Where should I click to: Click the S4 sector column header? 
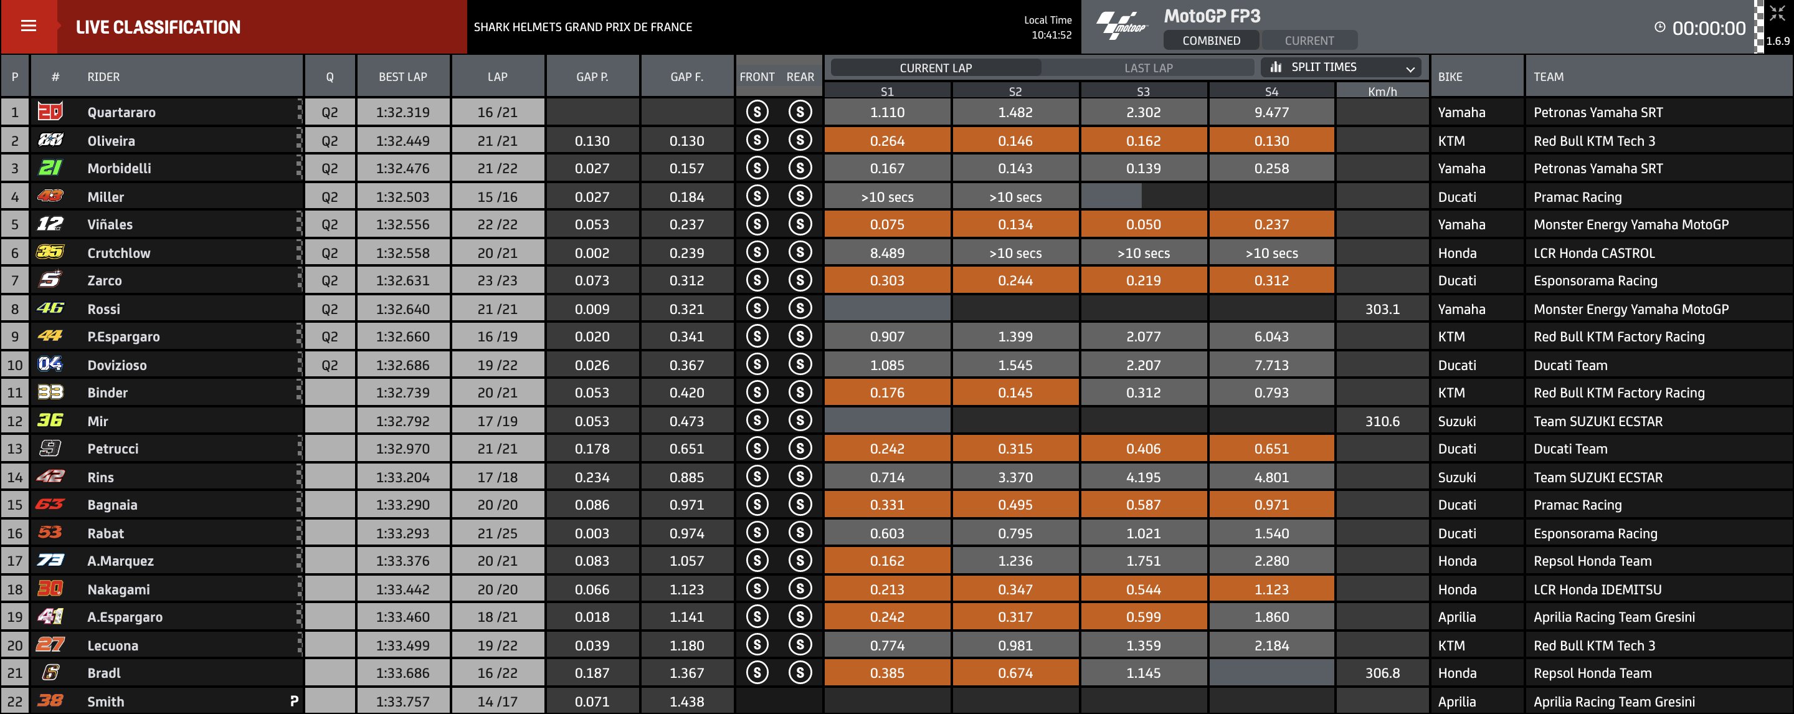click(1271, 91)
